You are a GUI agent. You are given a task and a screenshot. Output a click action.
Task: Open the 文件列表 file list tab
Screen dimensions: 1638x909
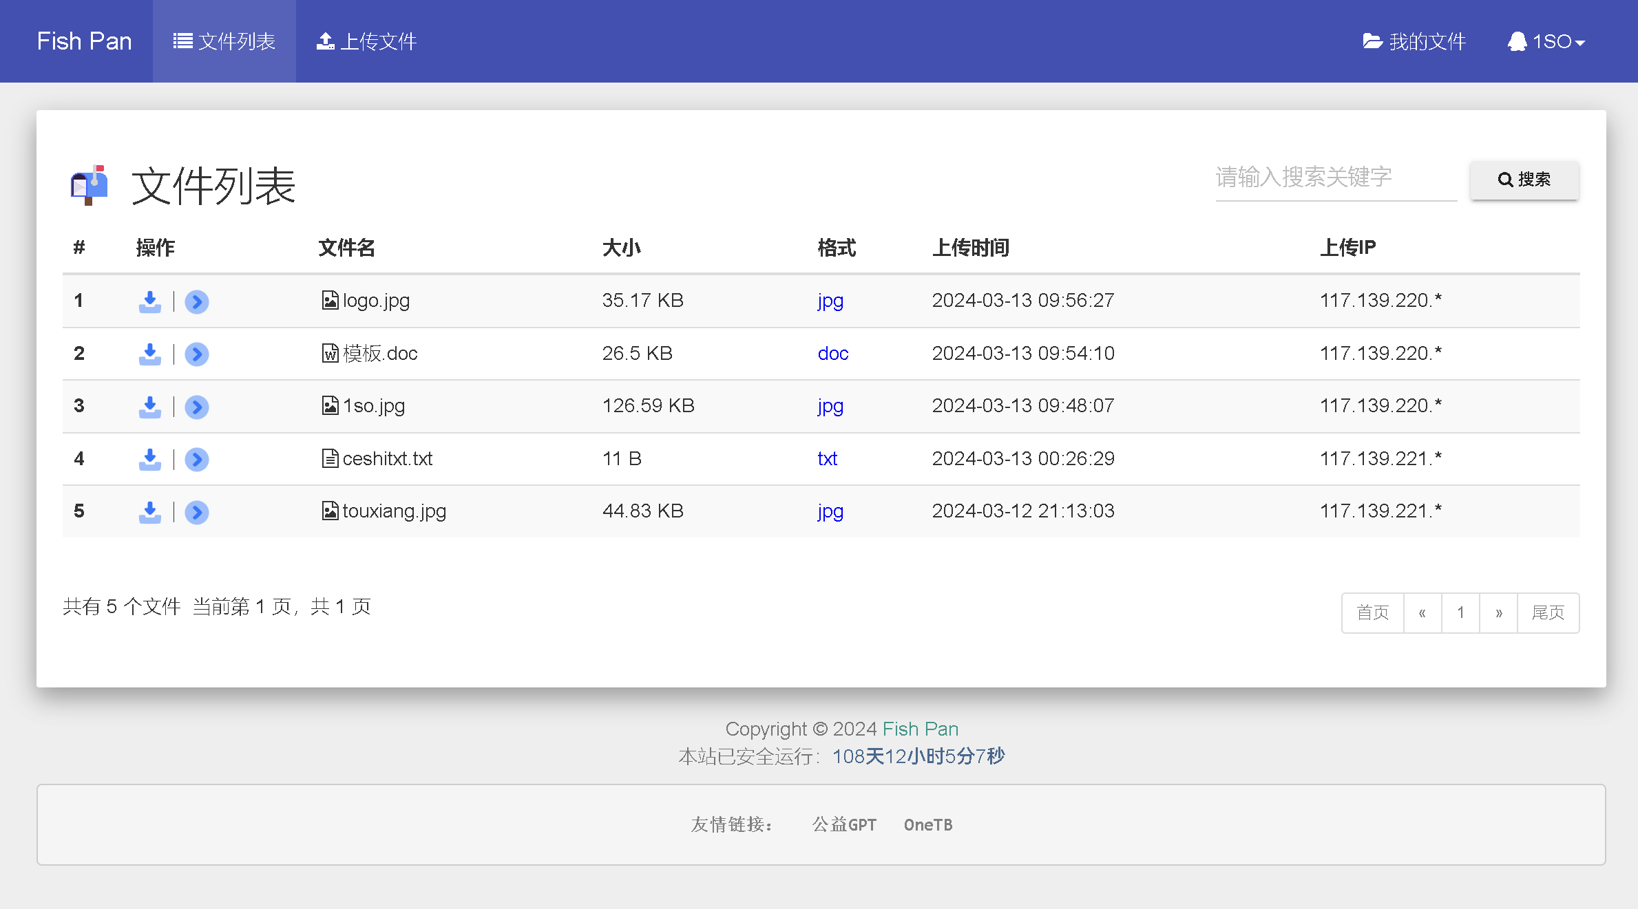pyautogui.click(x=224, y=41)
